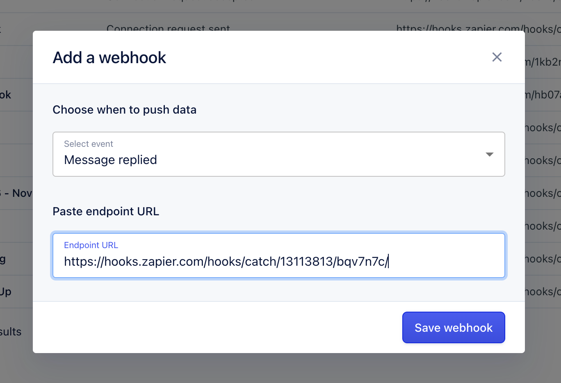Click the background URL ending in hb07

point(543,95)
